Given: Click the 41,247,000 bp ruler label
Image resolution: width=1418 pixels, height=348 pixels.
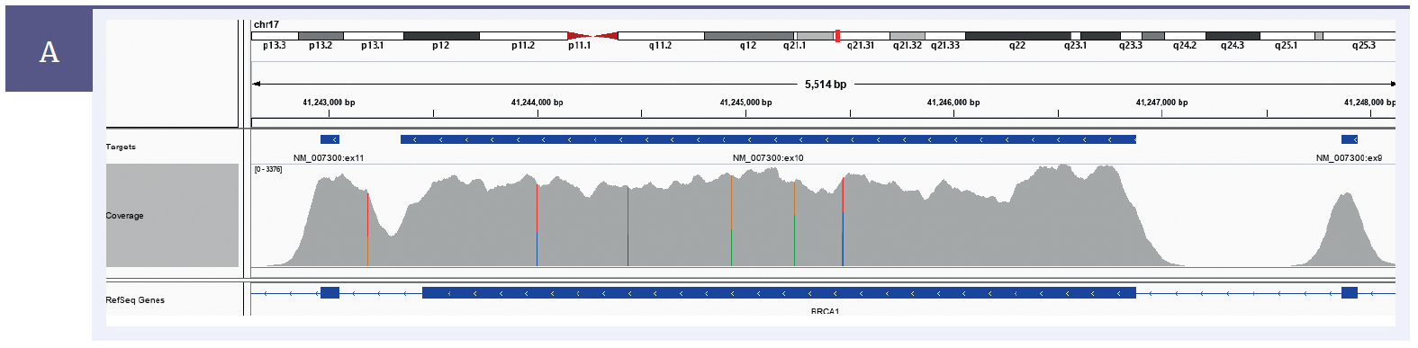Looking at the screenshot, I should tap(1161, 103).
